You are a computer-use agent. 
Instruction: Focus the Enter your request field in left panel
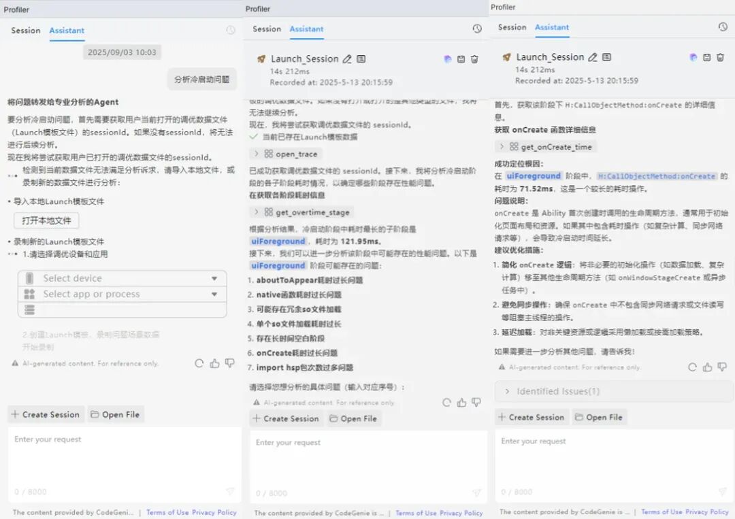tap(125, 464)
